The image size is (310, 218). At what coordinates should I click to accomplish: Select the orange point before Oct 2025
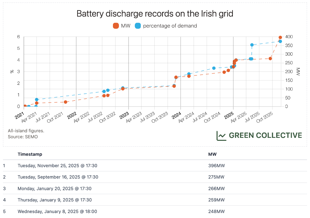pos(270,59)
